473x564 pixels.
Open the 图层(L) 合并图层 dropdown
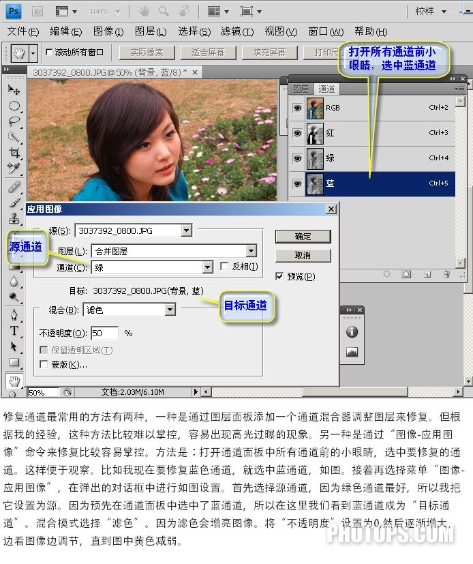pos(251,250)
